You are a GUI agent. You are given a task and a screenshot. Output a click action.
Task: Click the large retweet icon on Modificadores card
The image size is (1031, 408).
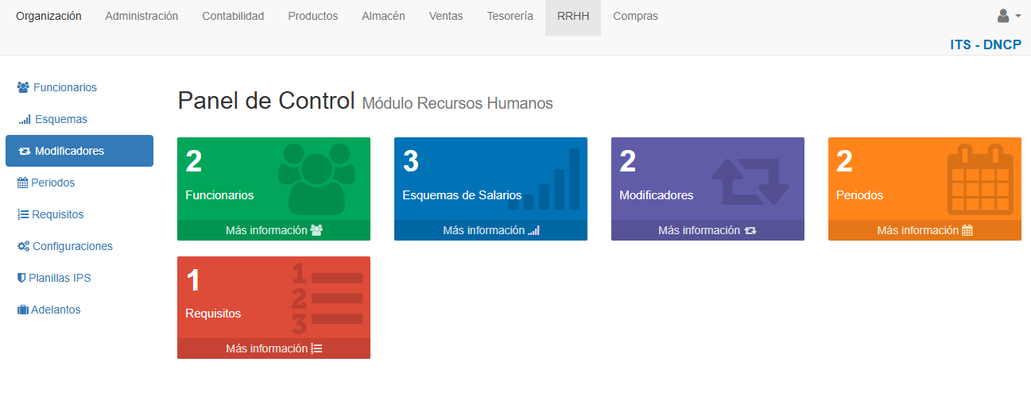point(750,182)
